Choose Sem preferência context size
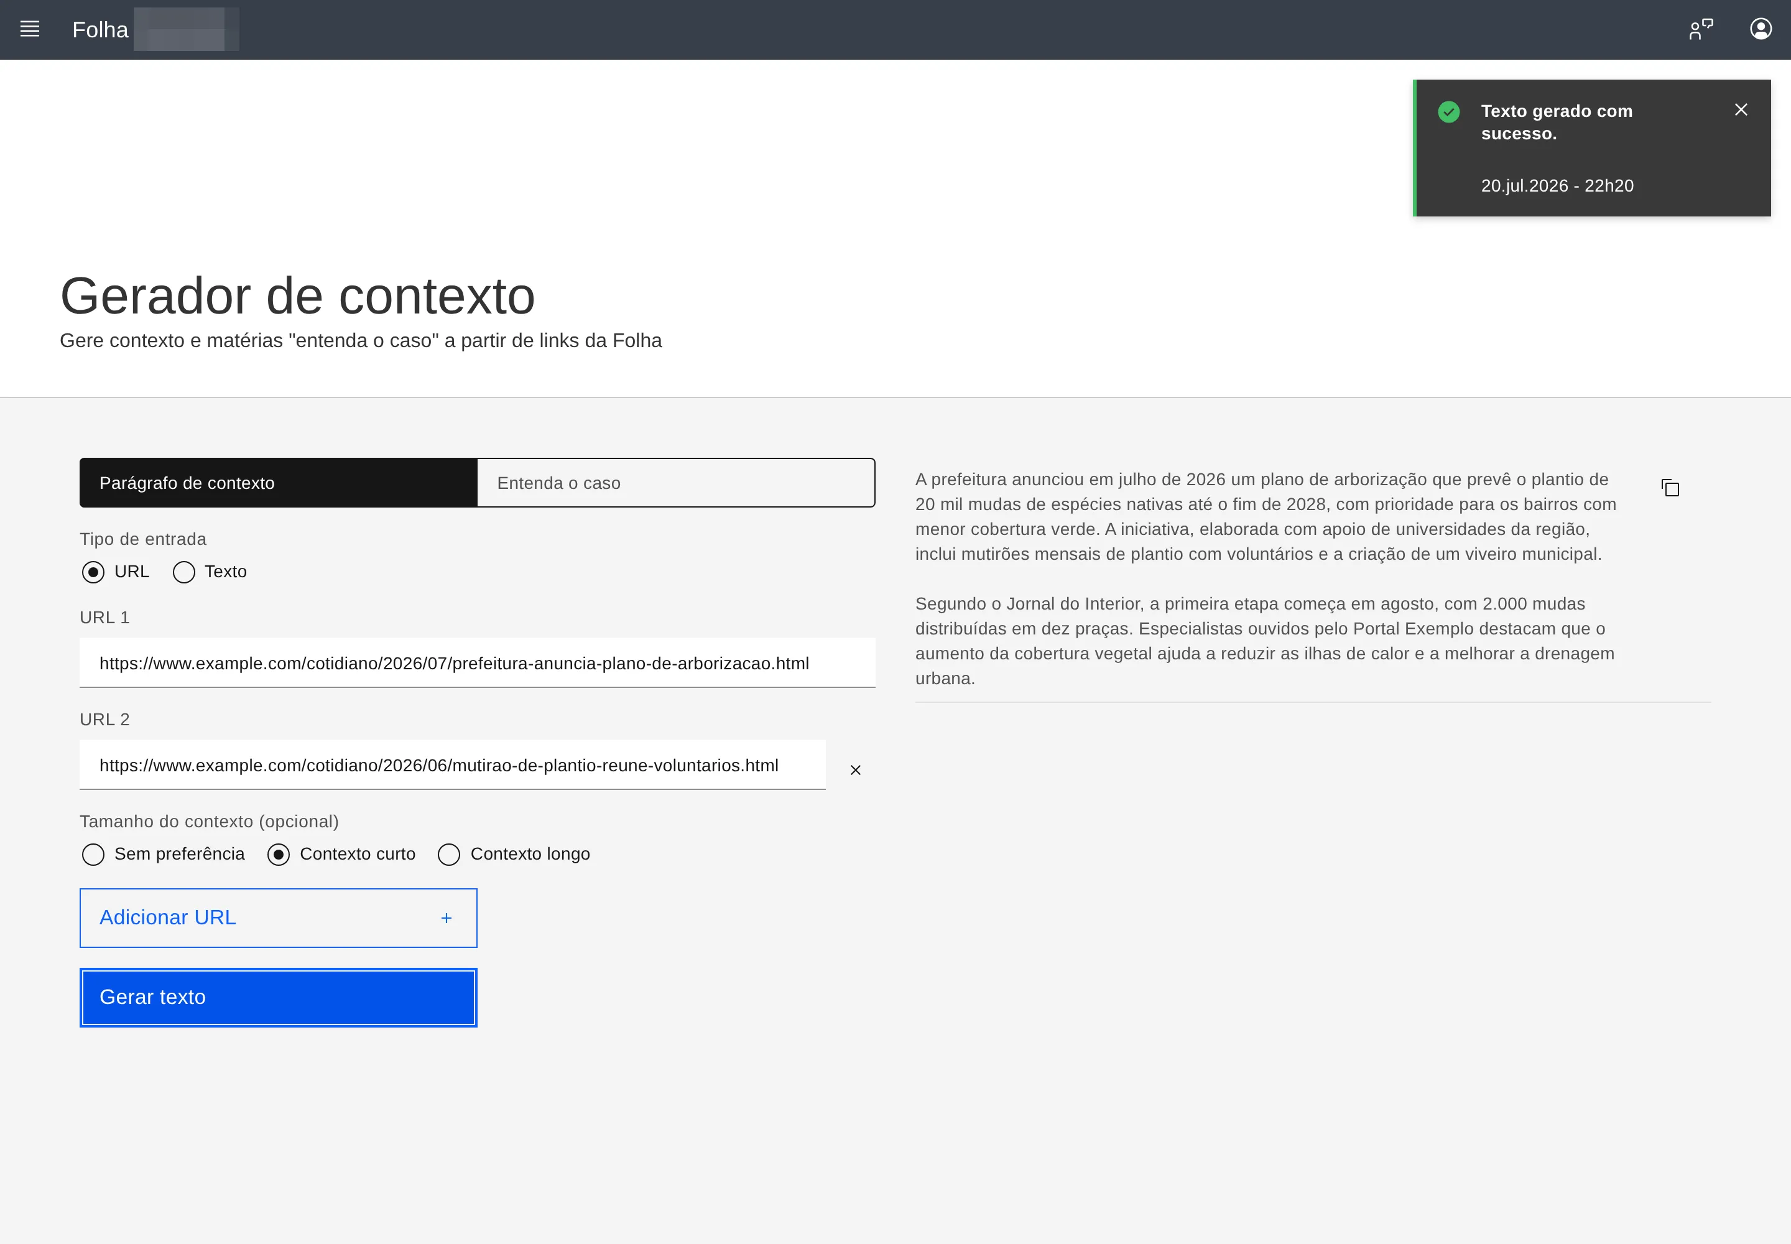Screen dimensions: 1791x1244 coord(93,854)
